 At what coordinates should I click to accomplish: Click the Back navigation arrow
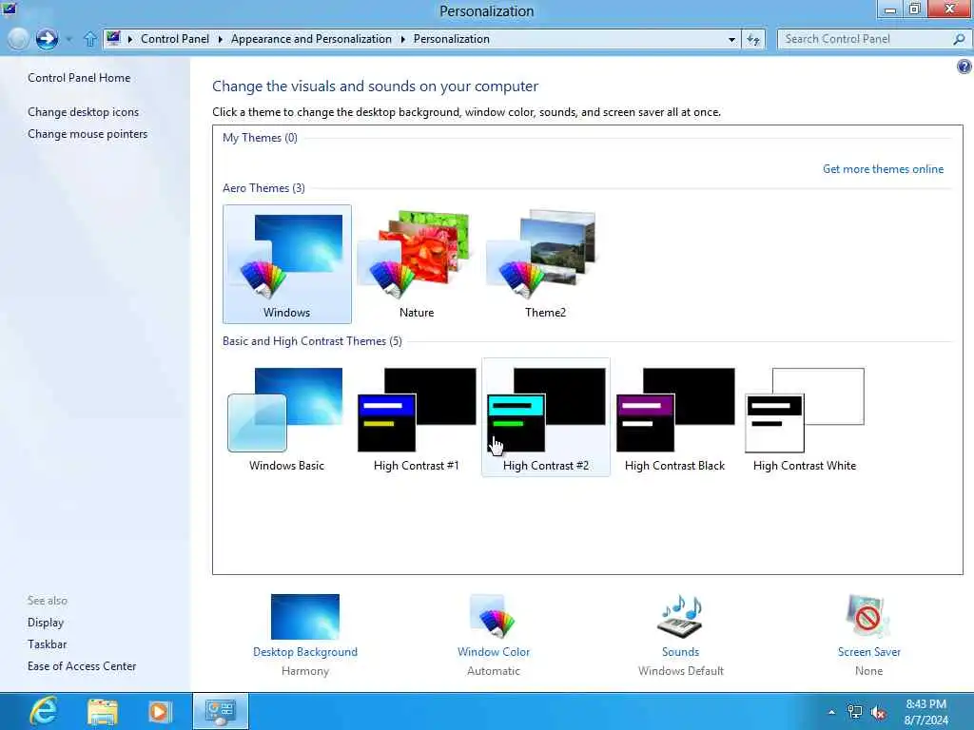(19, 39)
